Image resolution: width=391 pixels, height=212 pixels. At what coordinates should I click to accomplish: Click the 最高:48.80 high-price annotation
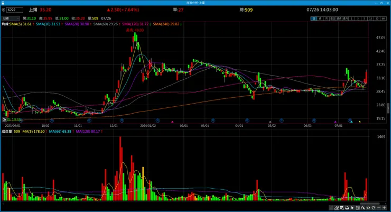coord(135,30)
